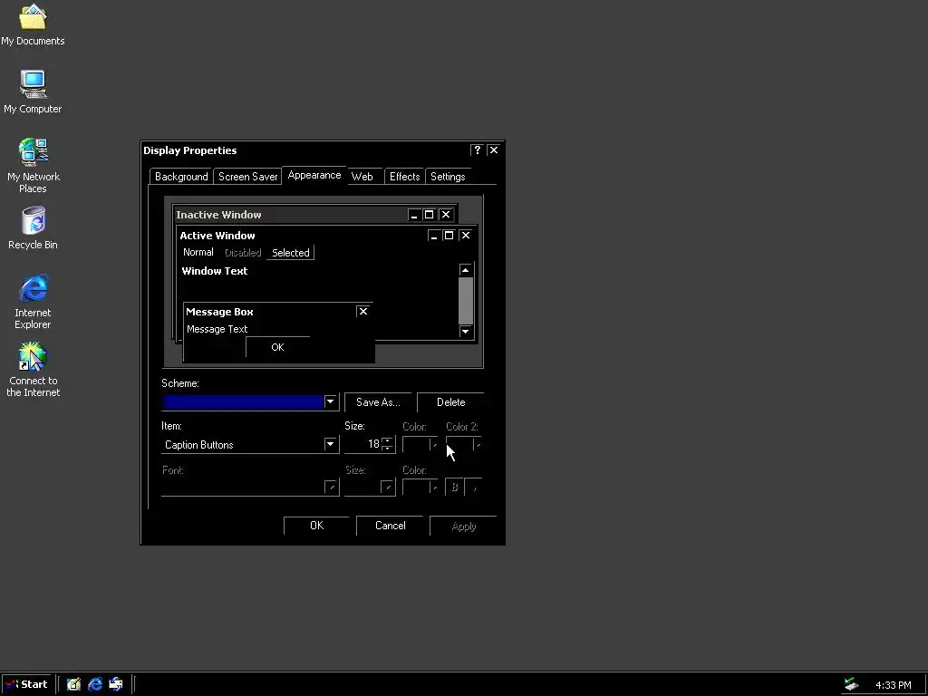The height and width of the screenshot is (696, 928).
Task: Select the Connect to the Internet icon
Action: coord(34,370)
